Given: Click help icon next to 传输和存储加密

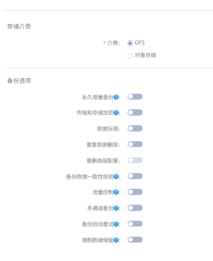Looking at the screenshot, I should 116,113.
